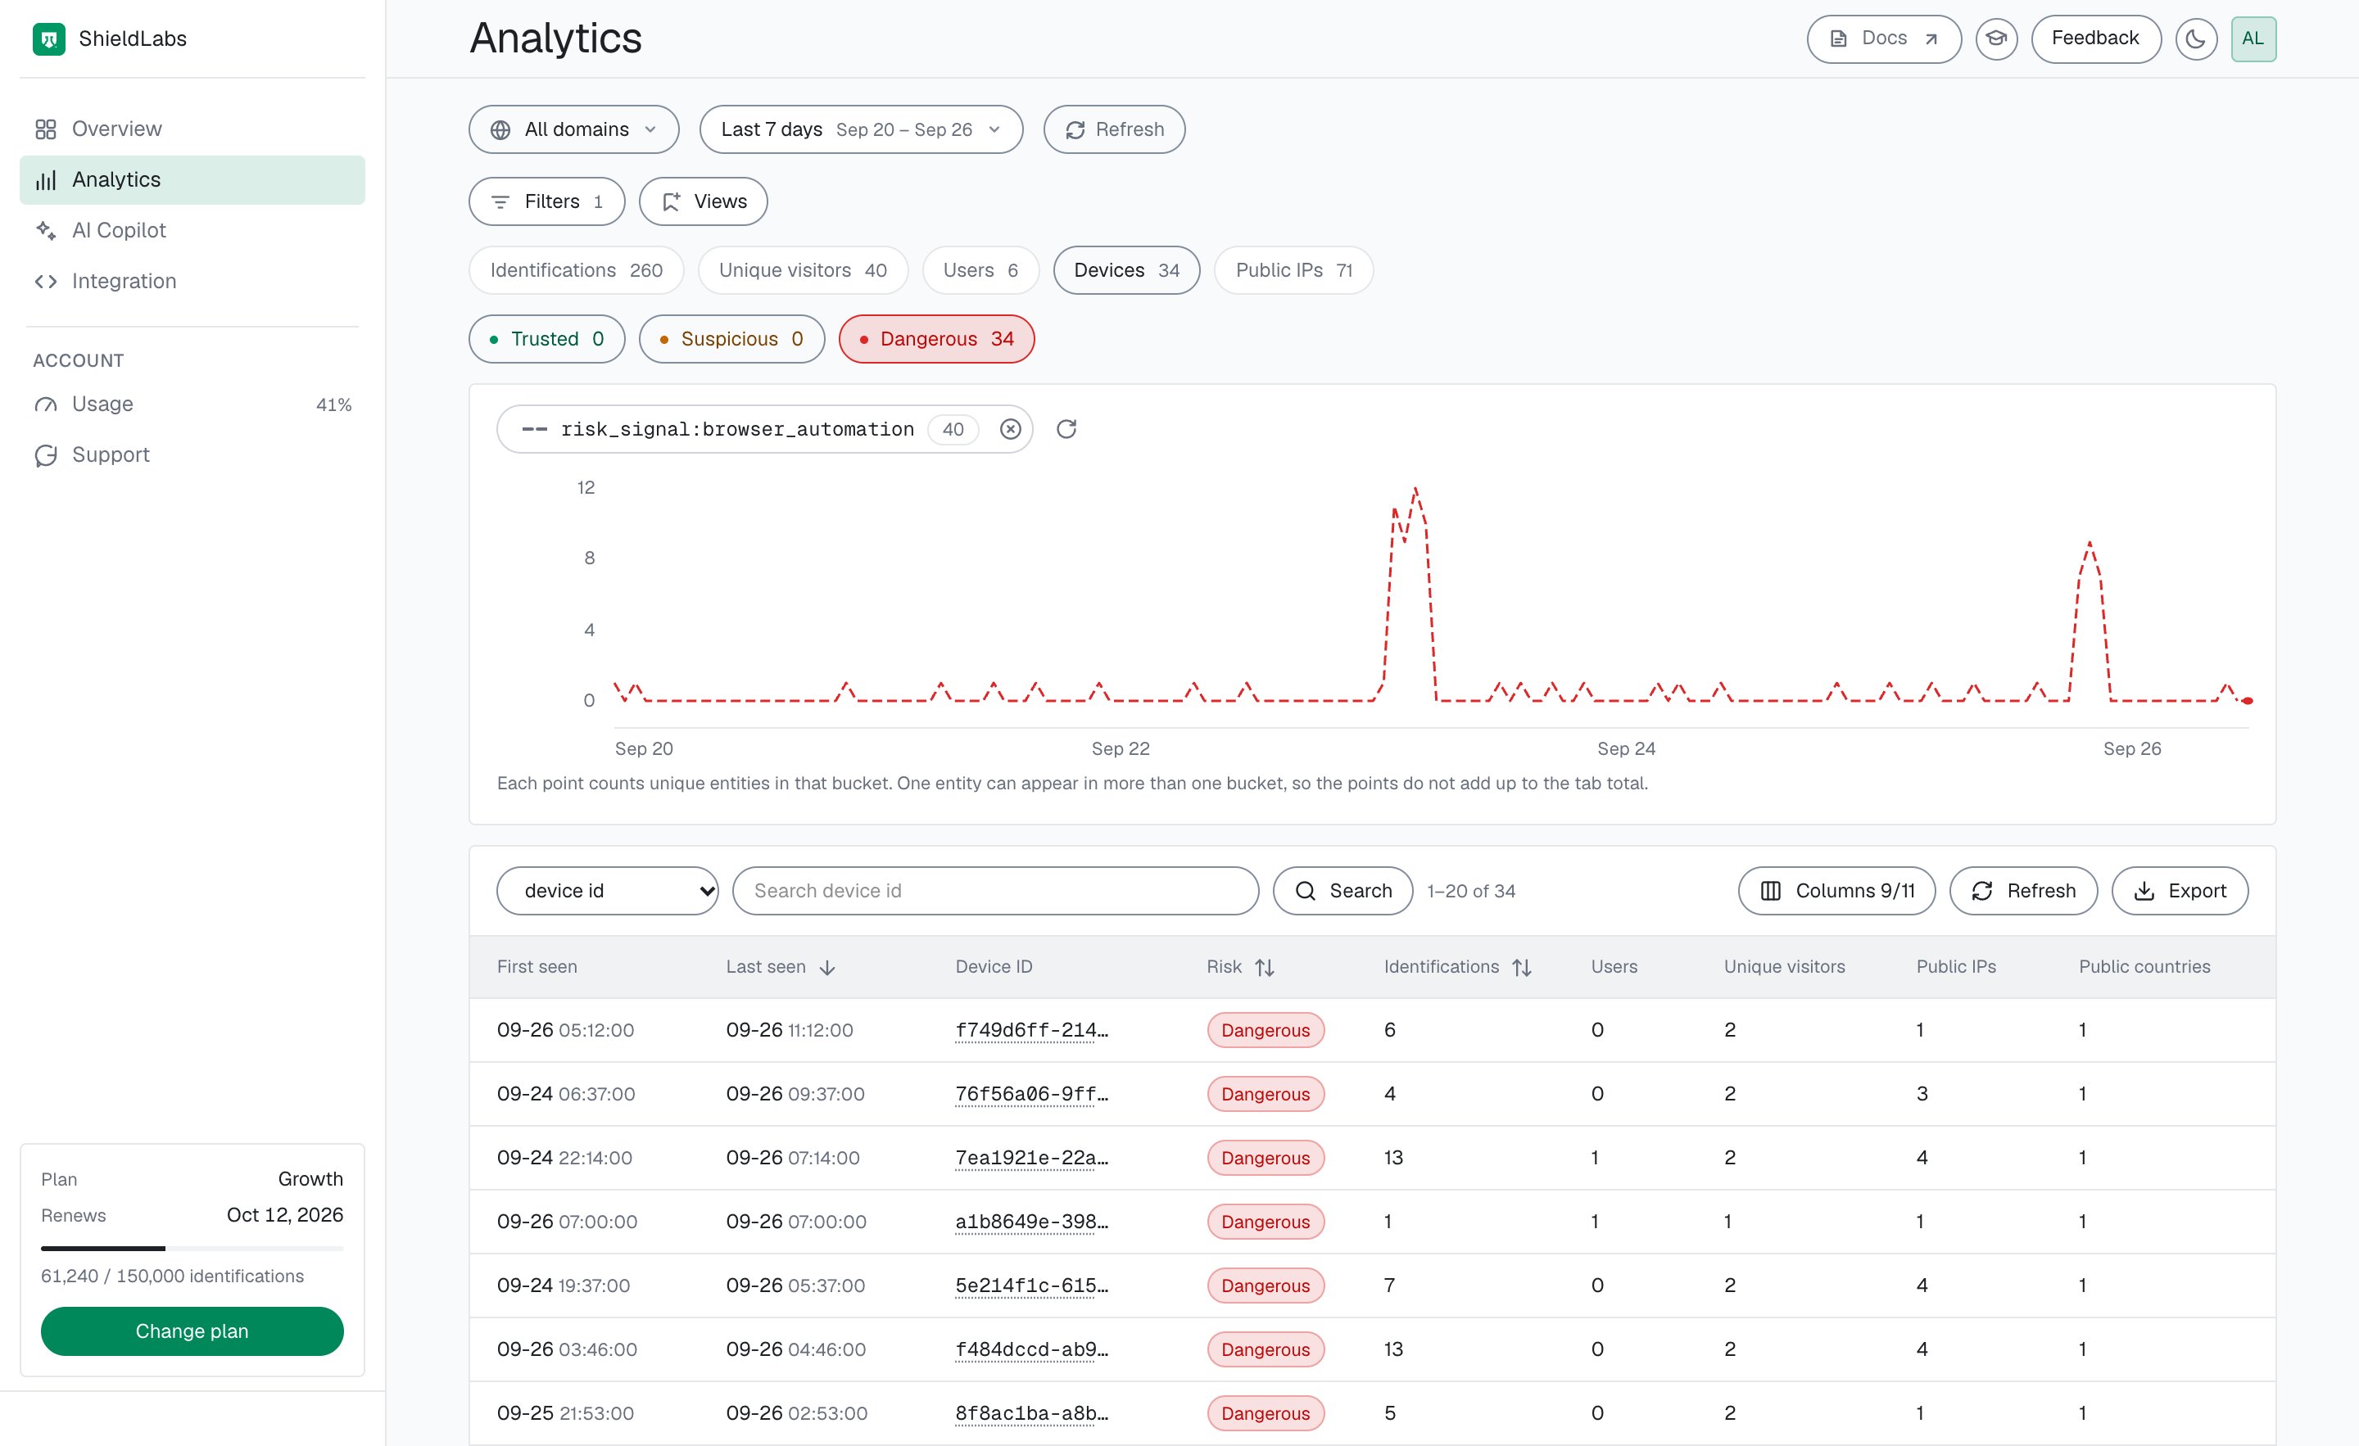The height and width of the screenshot is (1446, 2359).
Task: Click the 41% usage indicator
Action: [x=333, y=404]
